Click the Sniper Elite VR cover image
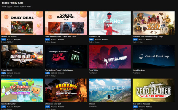 [x=22, y=57]
